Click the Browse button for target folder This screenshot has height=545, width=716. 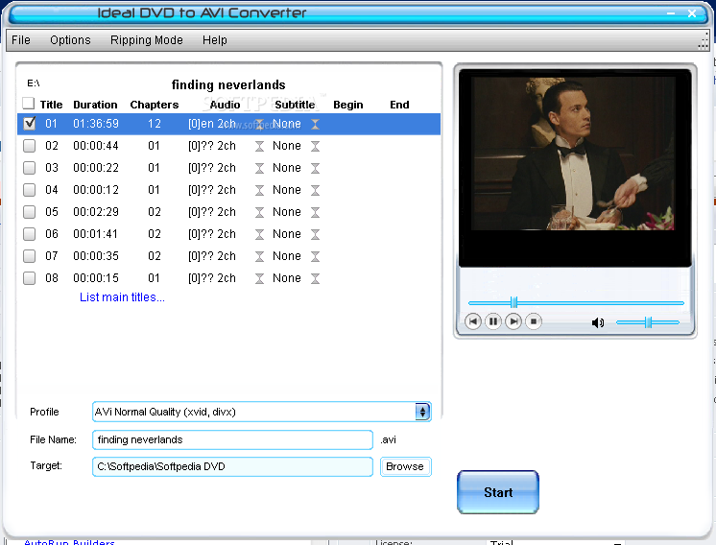tap(405, 466)
